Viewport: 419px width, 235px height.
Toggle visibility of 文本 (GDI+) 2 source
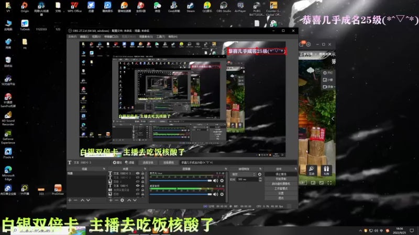(x=138, y=178)
